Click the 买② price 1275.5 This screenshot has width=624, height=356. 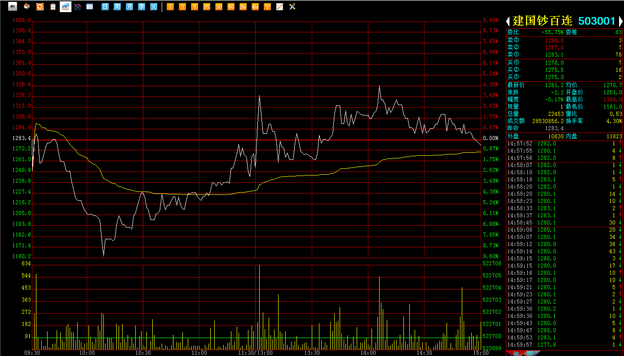[554, 70]
